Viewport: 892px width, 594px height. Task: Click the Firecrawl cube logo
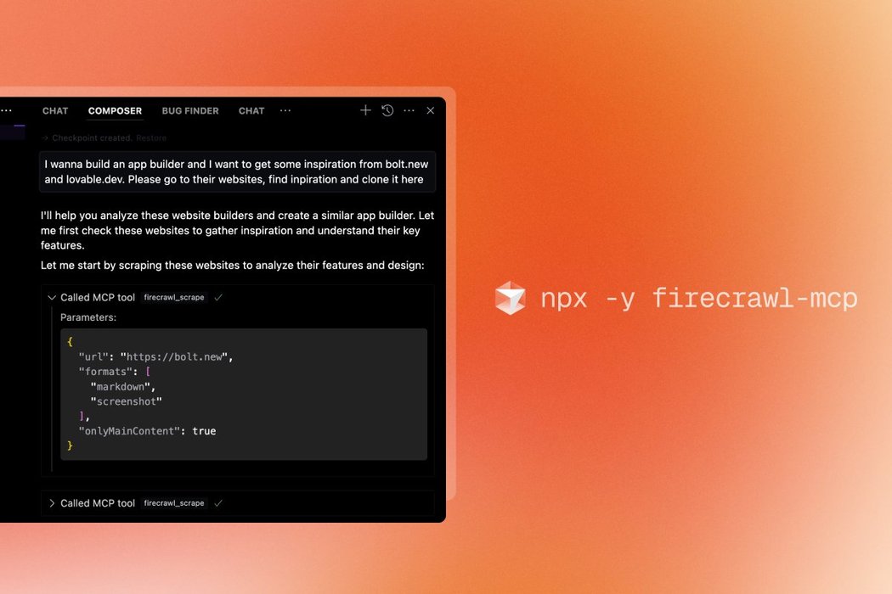[x=510, y=298]
